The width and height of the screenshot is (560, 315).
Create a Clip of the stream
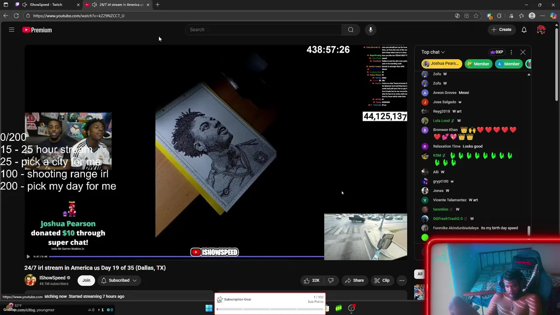click(x=381, y=280)
